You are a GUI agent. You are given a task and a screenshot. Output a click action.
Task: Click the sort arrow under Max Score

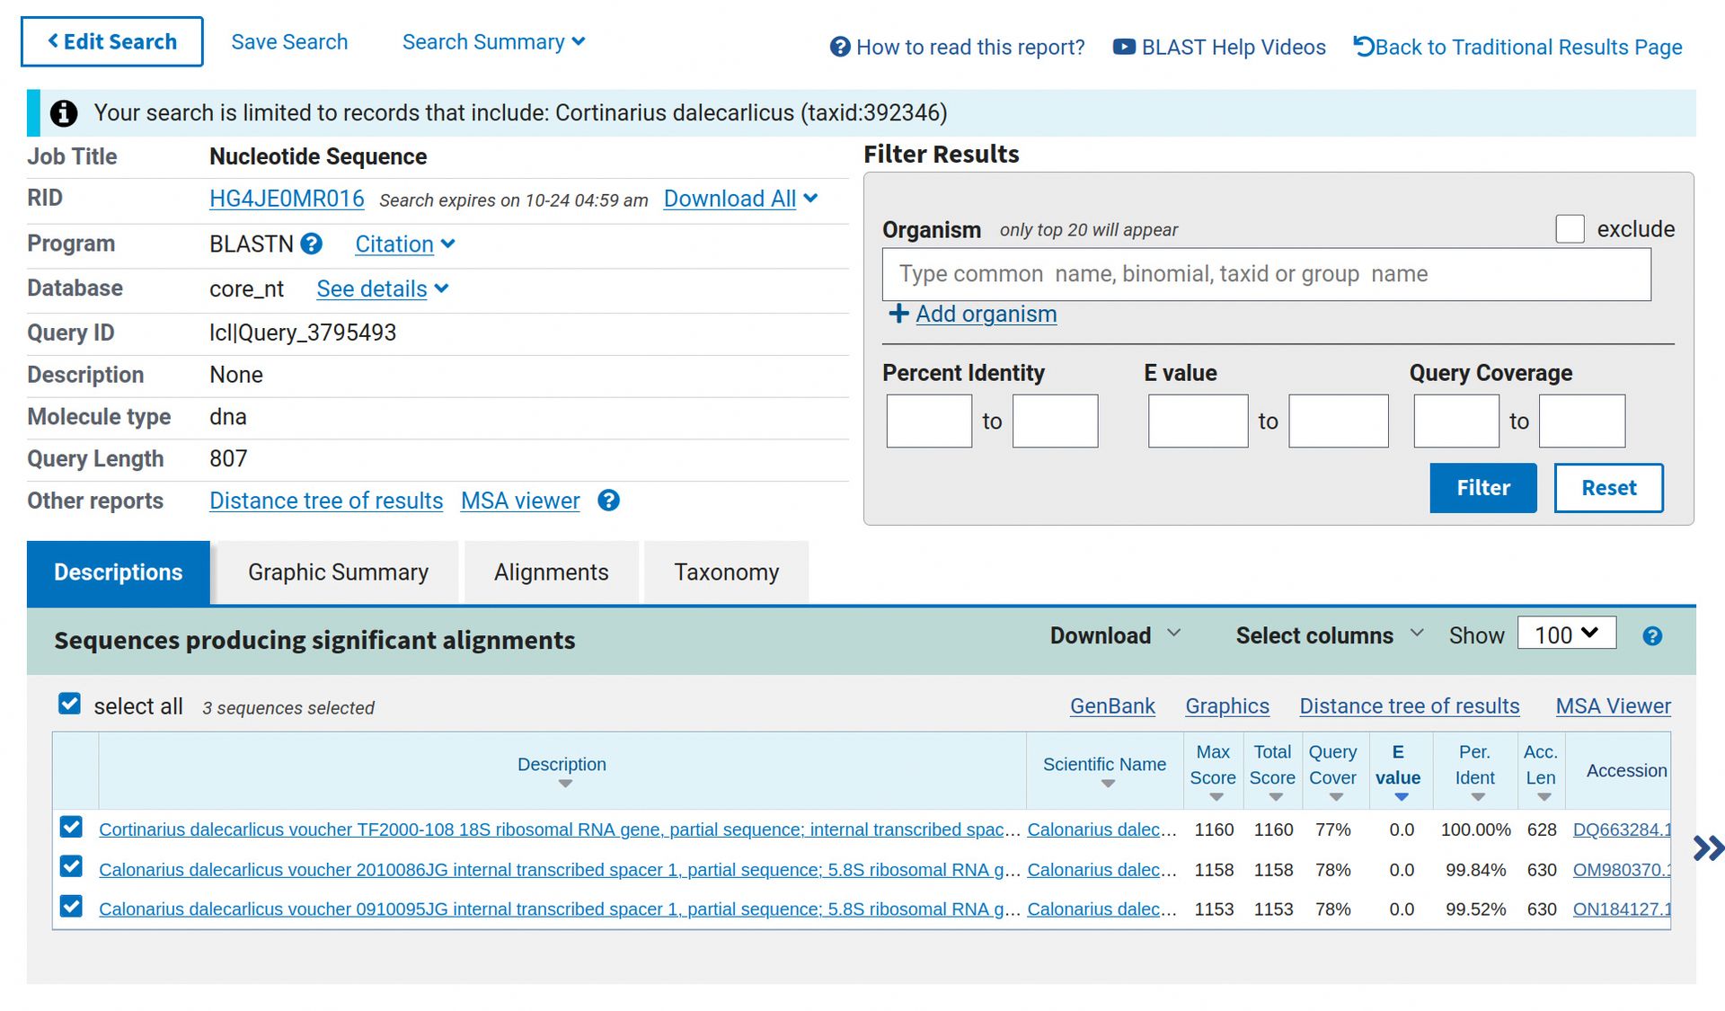tap(1216, 797)
